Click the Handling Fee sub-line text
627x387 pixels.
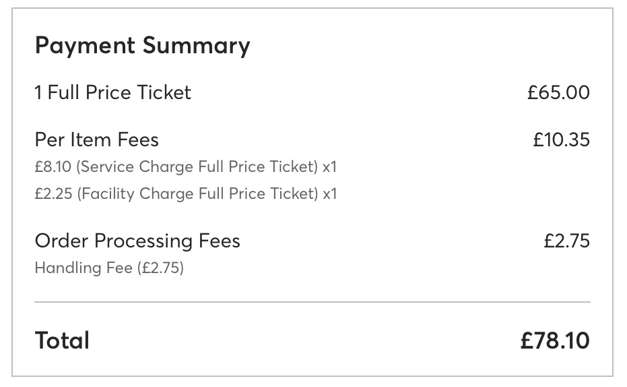click(x=84, y=268)
